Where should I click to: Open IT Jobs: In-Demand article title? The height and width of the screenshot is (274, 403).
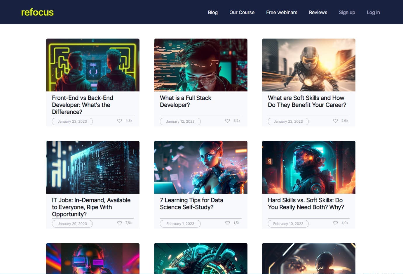(x=91, y=207)
